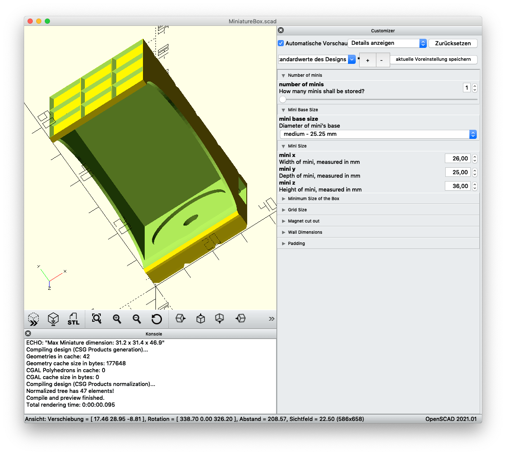Image resolution: width=506 pixels, height=455 pixels.
Task: Click the OpenSCAD 2021.01 version label
Action: click(x=451, y=419)
